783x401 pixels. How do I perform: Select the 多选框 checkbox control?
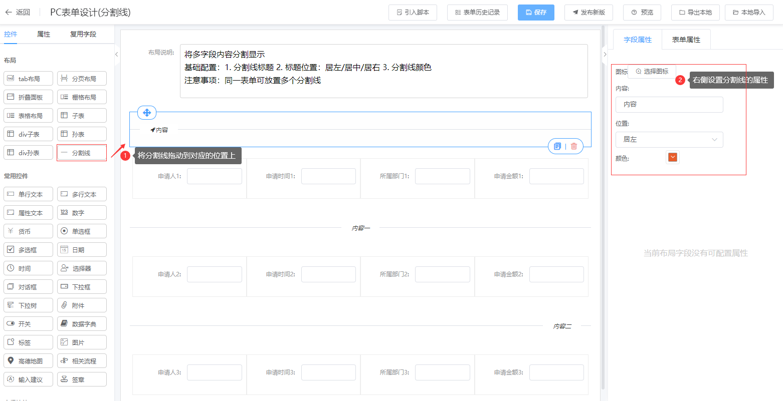pos(28,250)
